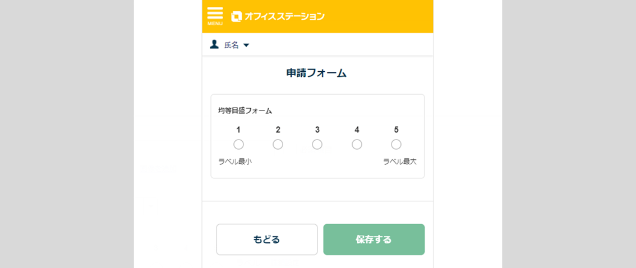The width and height of the screenshot is (636, 268).
Task: Select radio button under number 5
Action: tap(396, 145)
